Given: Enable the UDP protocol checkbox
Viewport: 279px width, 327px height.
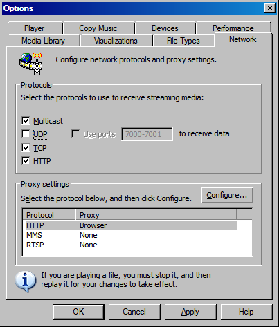Looking at the screenshot, I should [26, 133].
